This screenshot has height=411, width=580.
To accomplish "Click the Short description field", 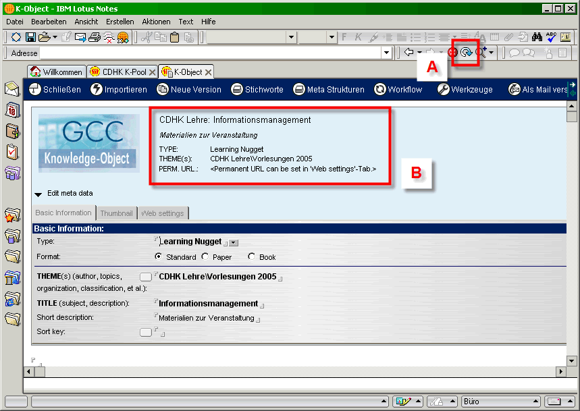I will (x=207, y=318).
